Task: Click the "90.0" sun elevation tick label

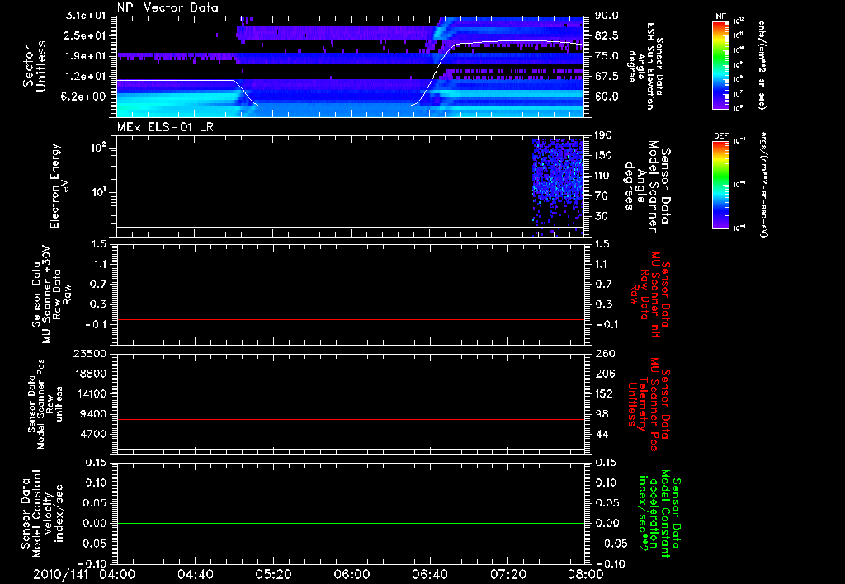Action: click(607, 16)
